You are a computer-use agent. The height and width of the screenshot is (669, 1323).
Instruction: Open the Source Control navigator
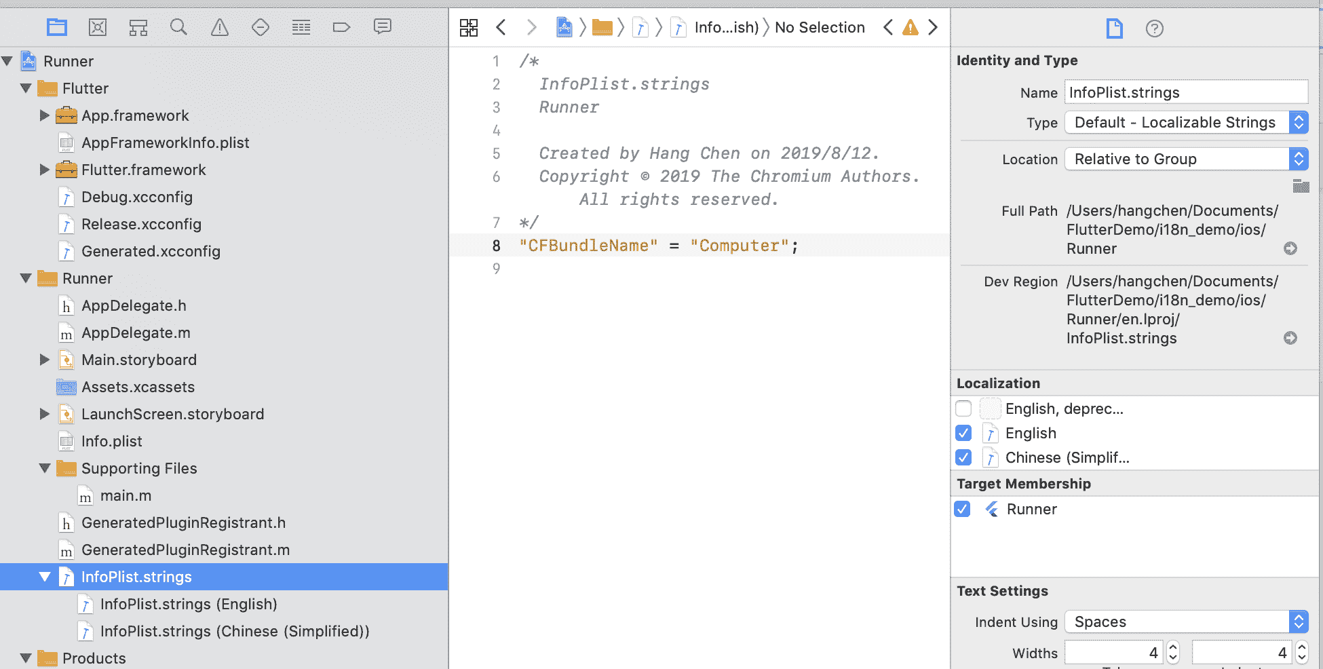[98, 27]
